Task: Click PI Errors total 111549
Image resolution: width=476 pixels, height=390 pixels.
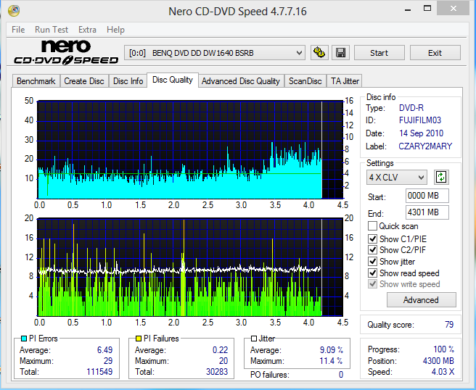Action: coord(99,372)
